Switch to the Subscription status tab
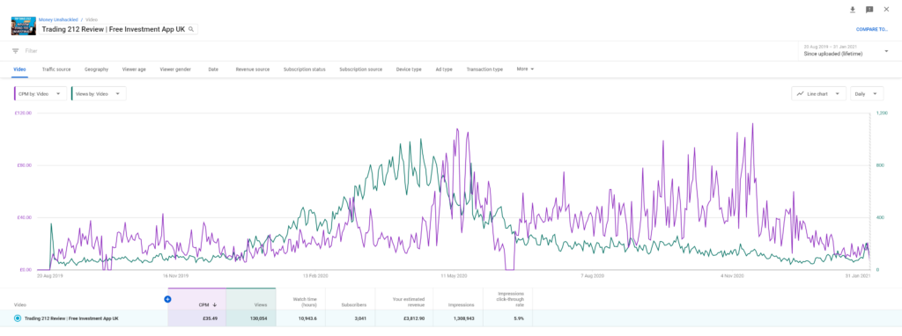902x336 pixels. (304, 69)
